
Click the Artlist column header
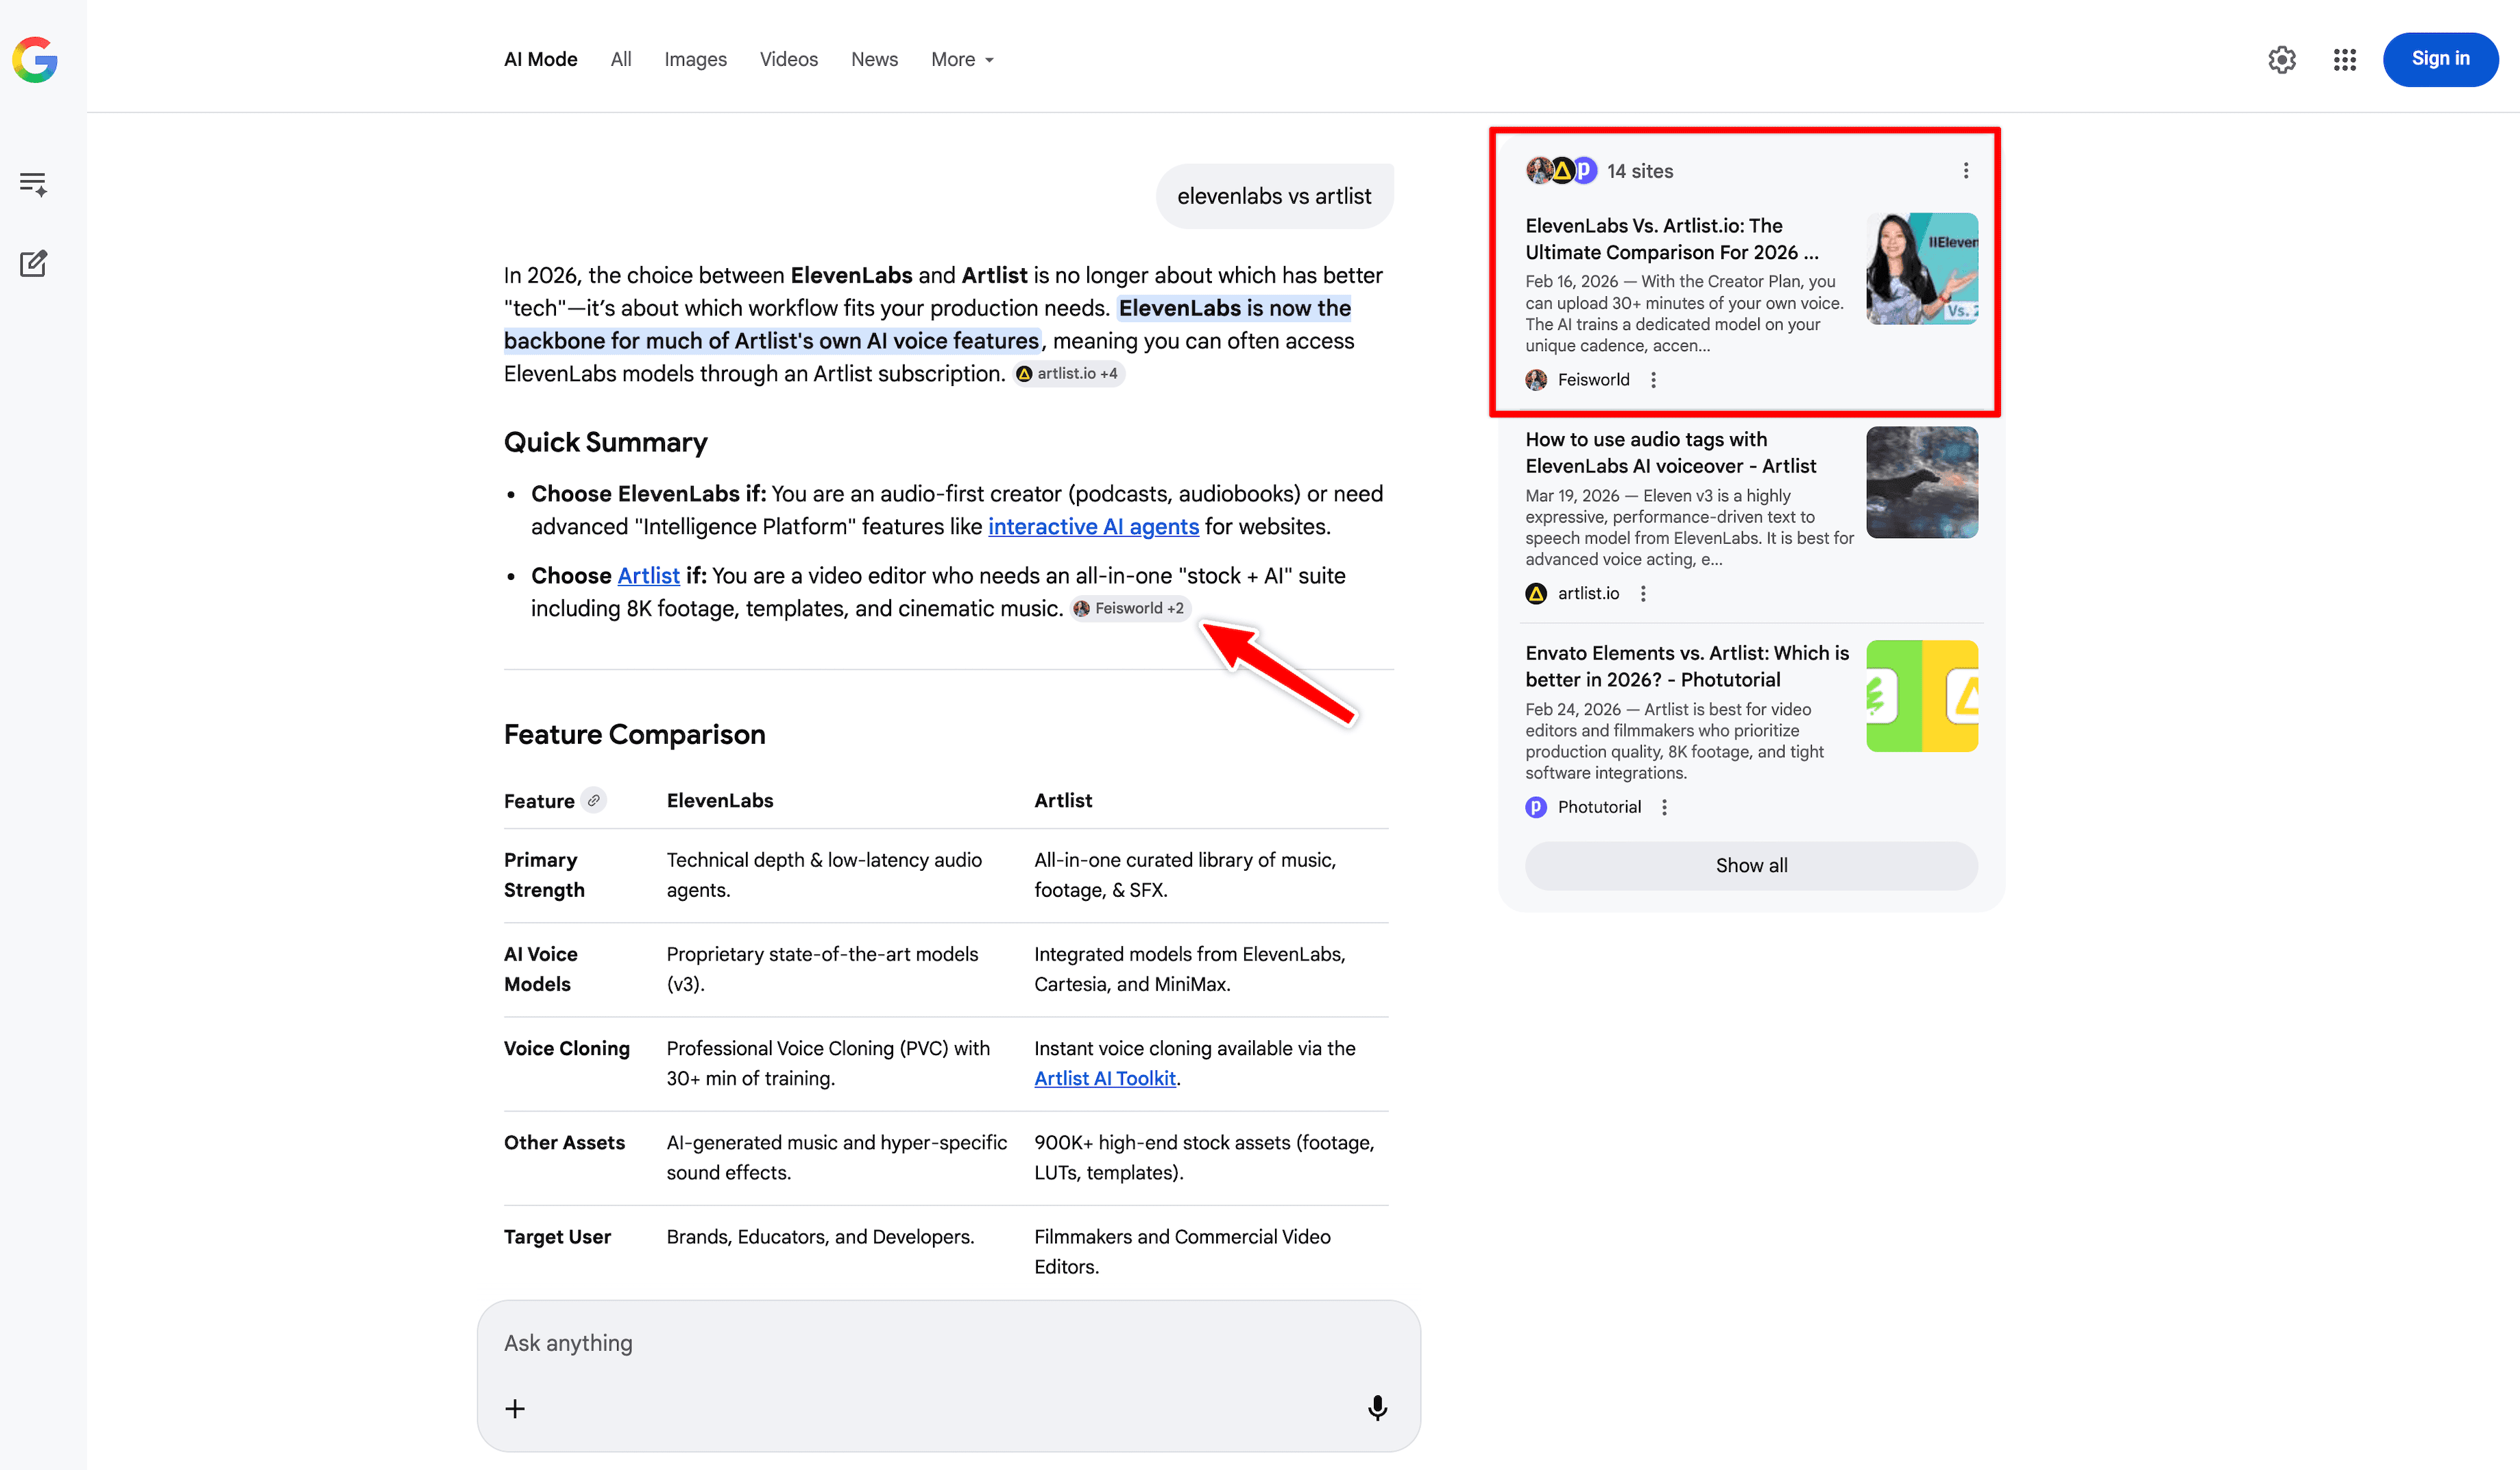[x=1063, y=800]
